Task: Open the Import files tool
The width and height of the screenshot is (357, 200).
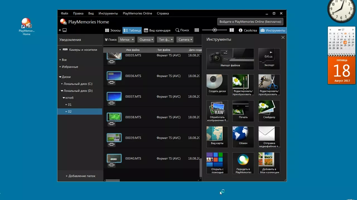Action: tap(230, 59)
